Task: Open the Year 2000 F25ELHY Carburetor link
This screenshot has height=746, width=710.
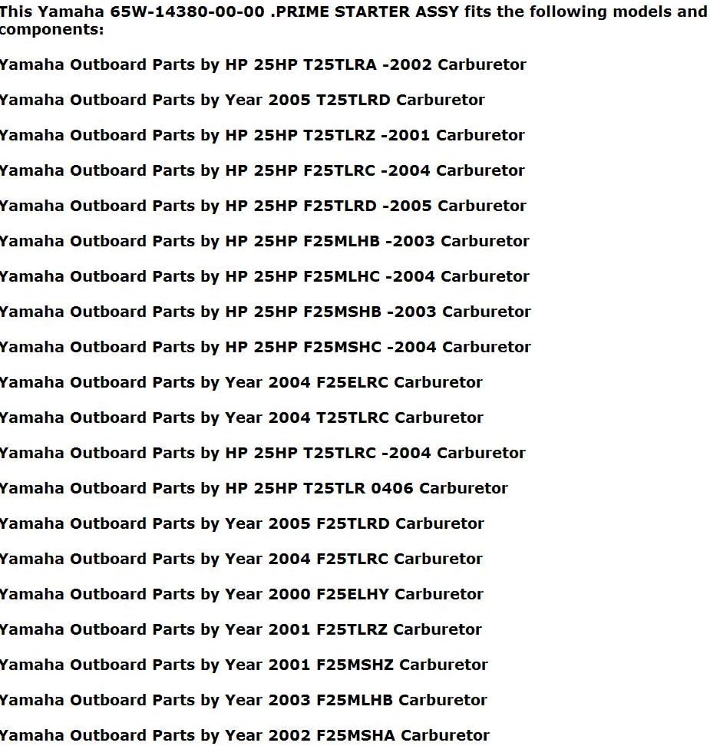Action: coord(241,594)
